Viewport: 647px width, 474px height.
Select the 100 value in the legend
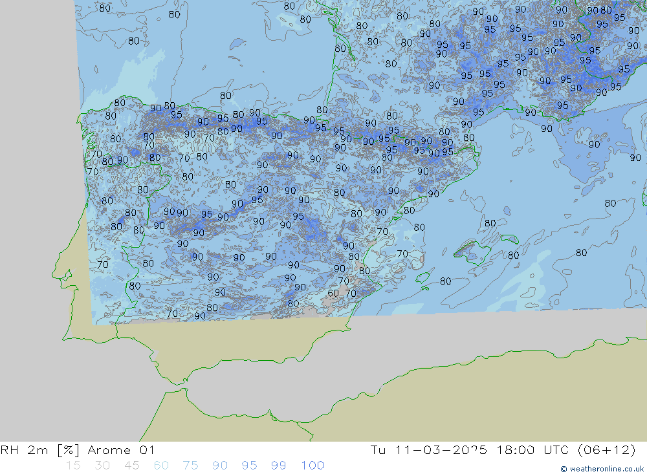pos(313,466)
